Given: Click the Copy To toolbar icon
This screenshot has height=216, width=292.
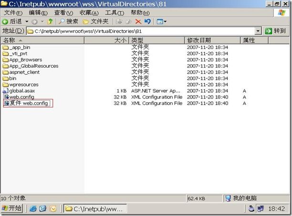Looking at the screenshot, I should pyautogui.click(x=128, y=22).
